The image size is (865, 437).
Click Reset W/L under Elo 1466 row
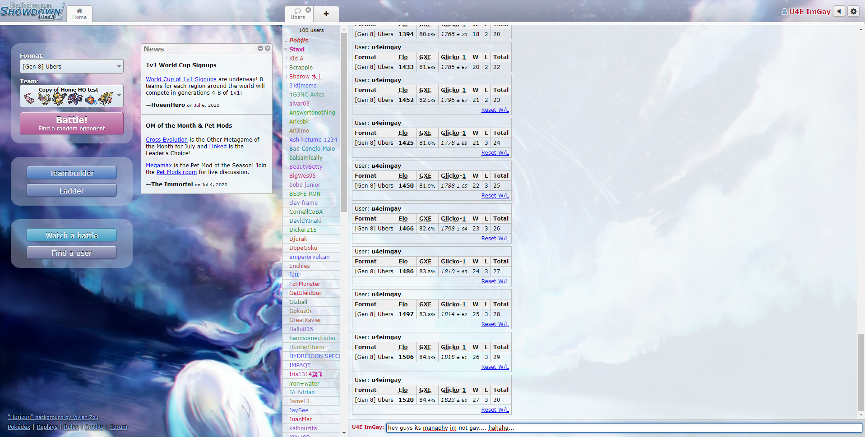tap(495, 238)
